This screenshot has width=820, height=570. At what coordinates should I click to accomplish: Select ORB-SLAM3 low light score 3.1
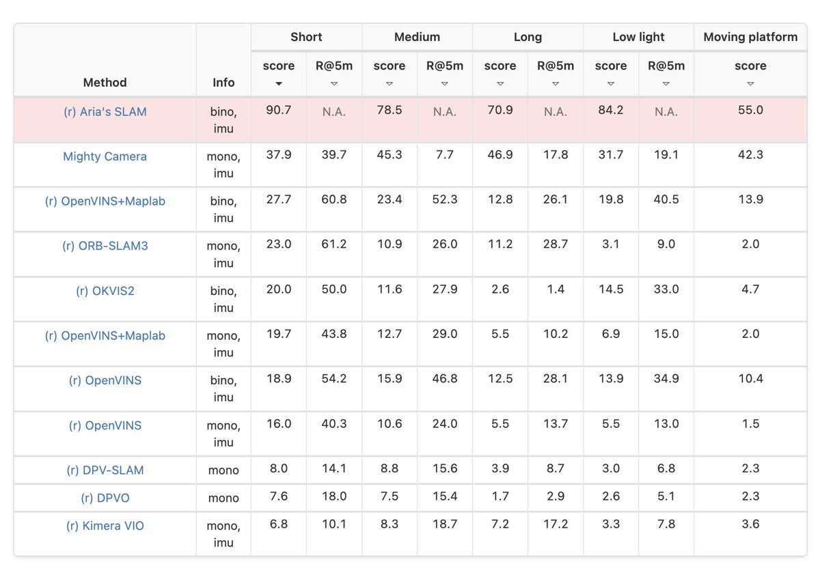point(611,244)
